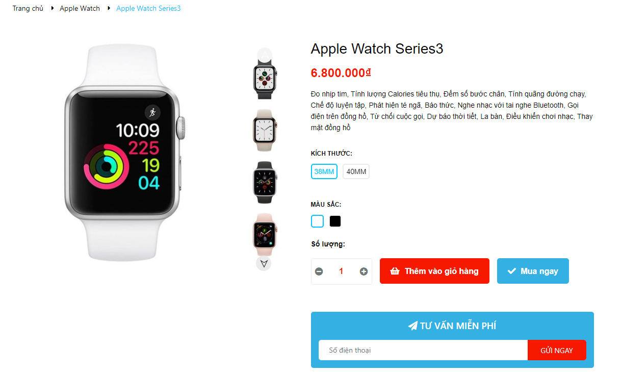The width and height of the screenshot is (622, 372).
Task: Open the Trang chủ breadcrumb link
Action: [28, 9]
